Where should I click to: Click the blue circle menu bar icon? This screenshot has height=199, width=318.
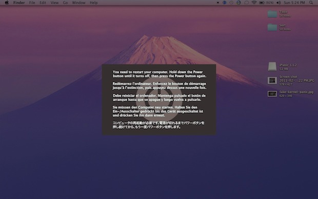tap(224, 3)
